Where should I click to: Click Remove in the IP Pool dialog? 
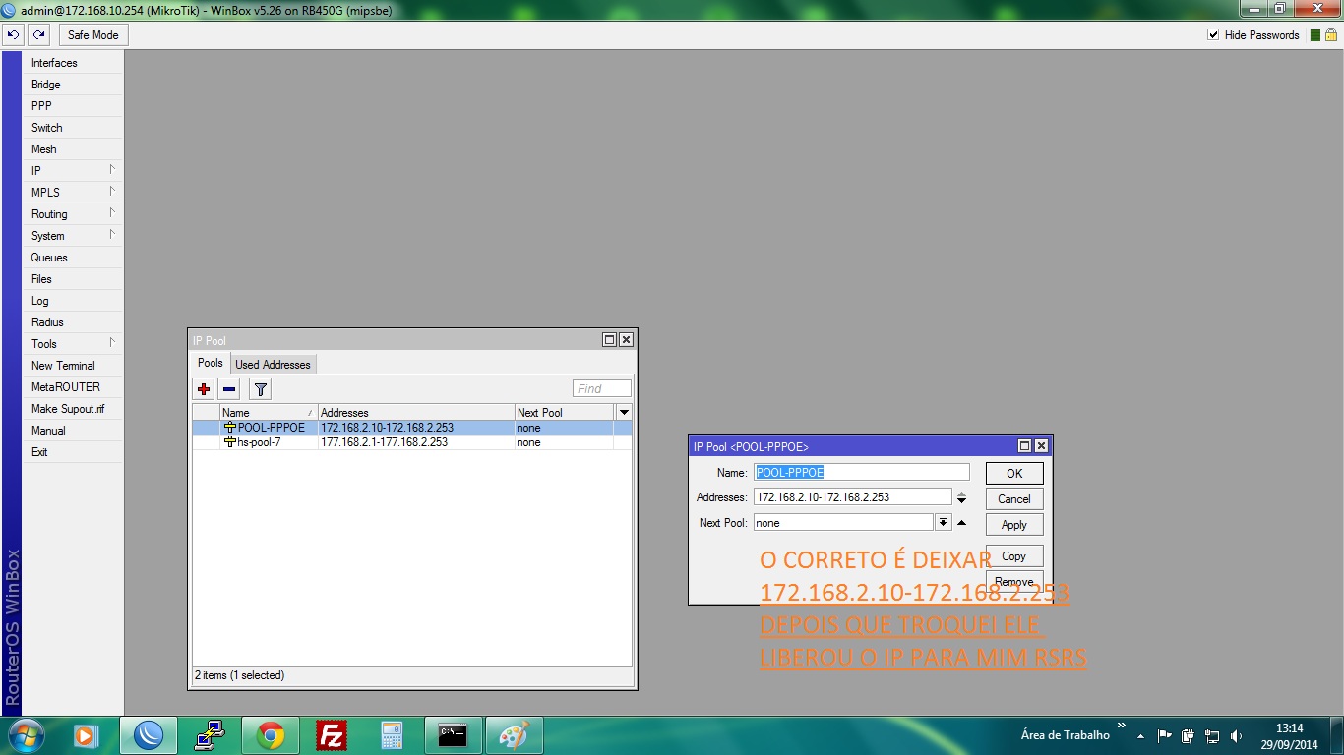click(x=1014, y=582)
